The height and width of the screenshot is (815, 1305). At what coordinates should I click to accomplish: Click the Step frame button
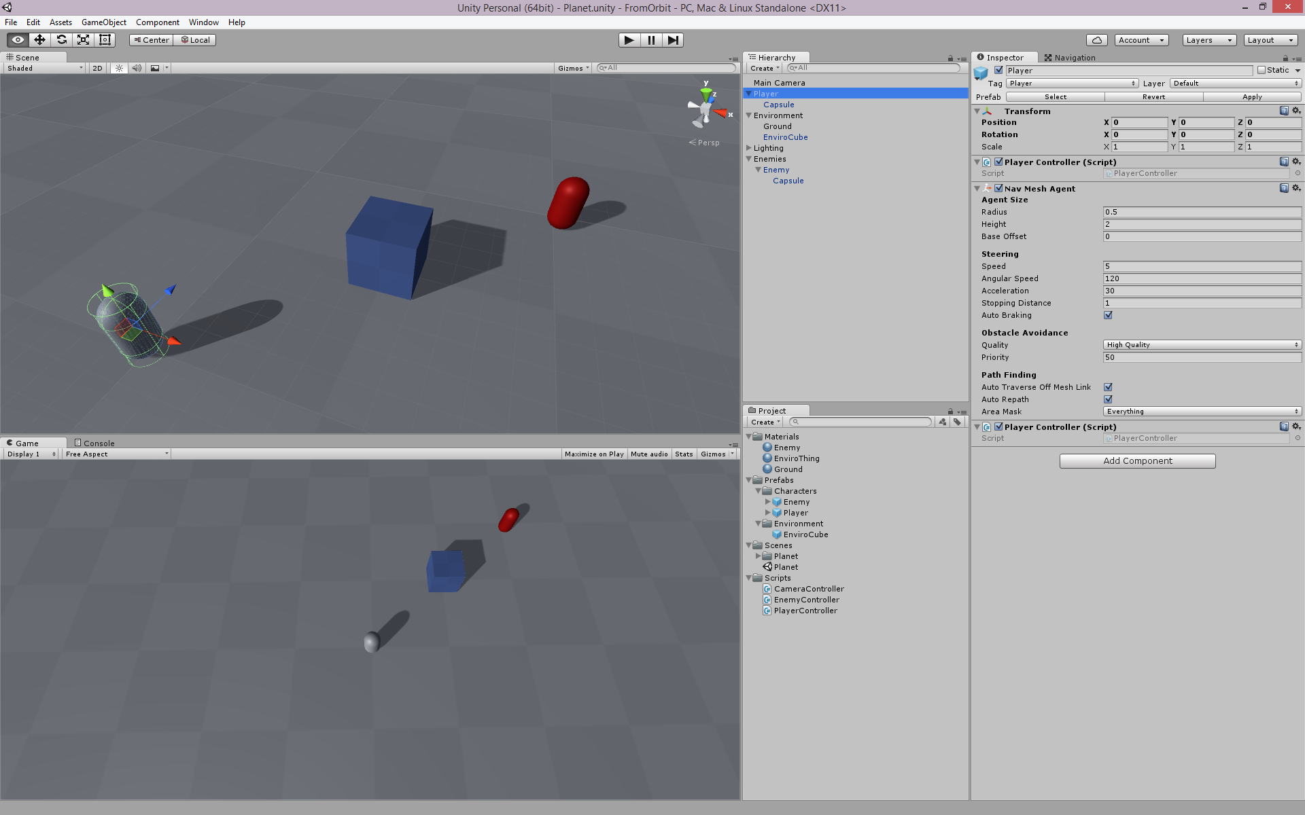(672, 40)
